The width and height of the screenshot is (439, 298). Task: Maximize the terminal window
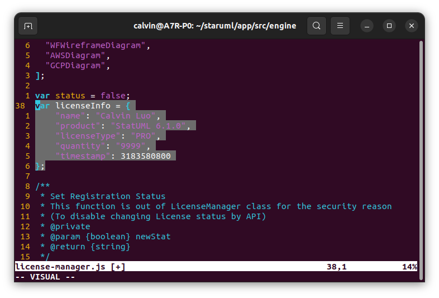tap(389, 26)
